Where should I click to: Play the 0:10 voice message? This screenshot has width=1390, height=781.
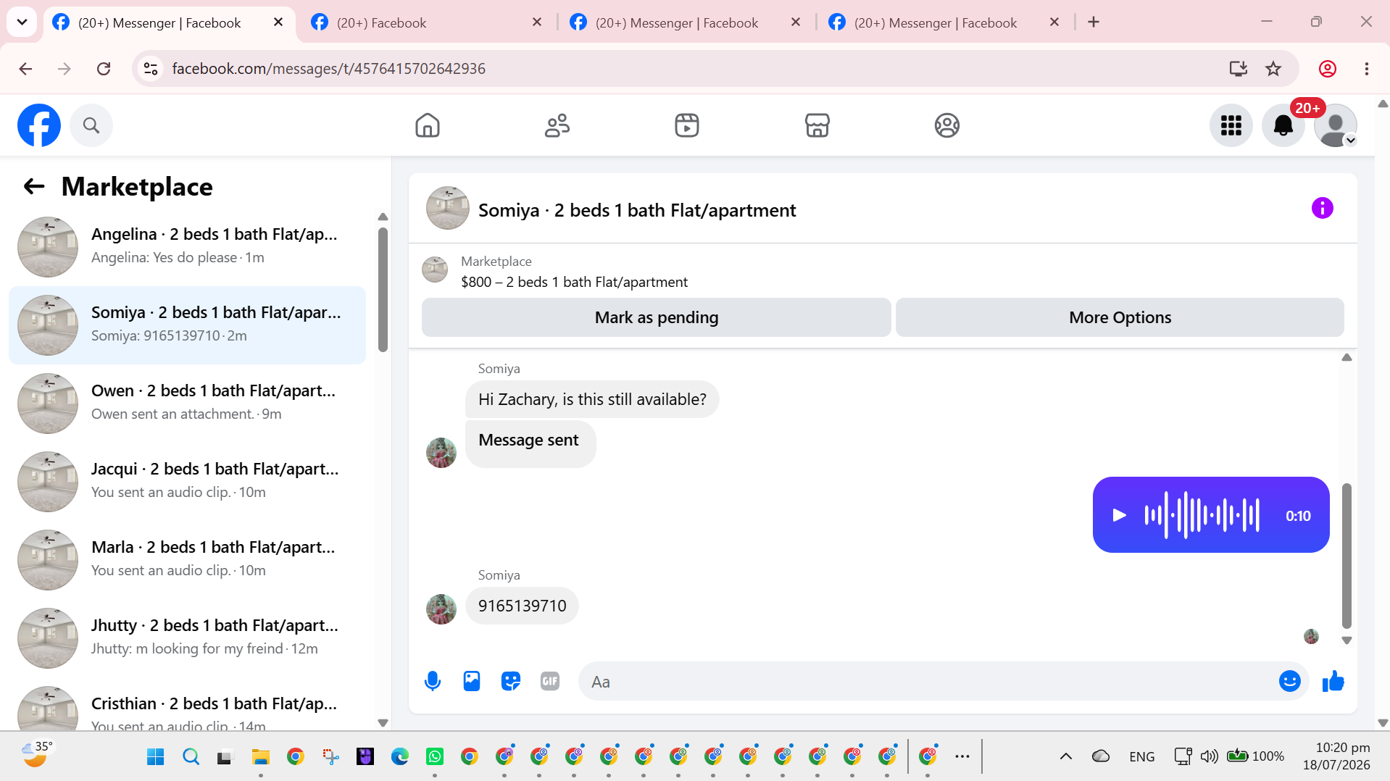coord(1119,515)
